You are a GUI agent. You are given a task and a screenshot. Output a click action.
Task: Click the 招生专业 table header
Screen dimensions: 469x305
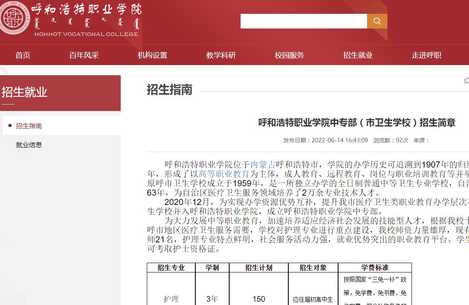(171, 268)
